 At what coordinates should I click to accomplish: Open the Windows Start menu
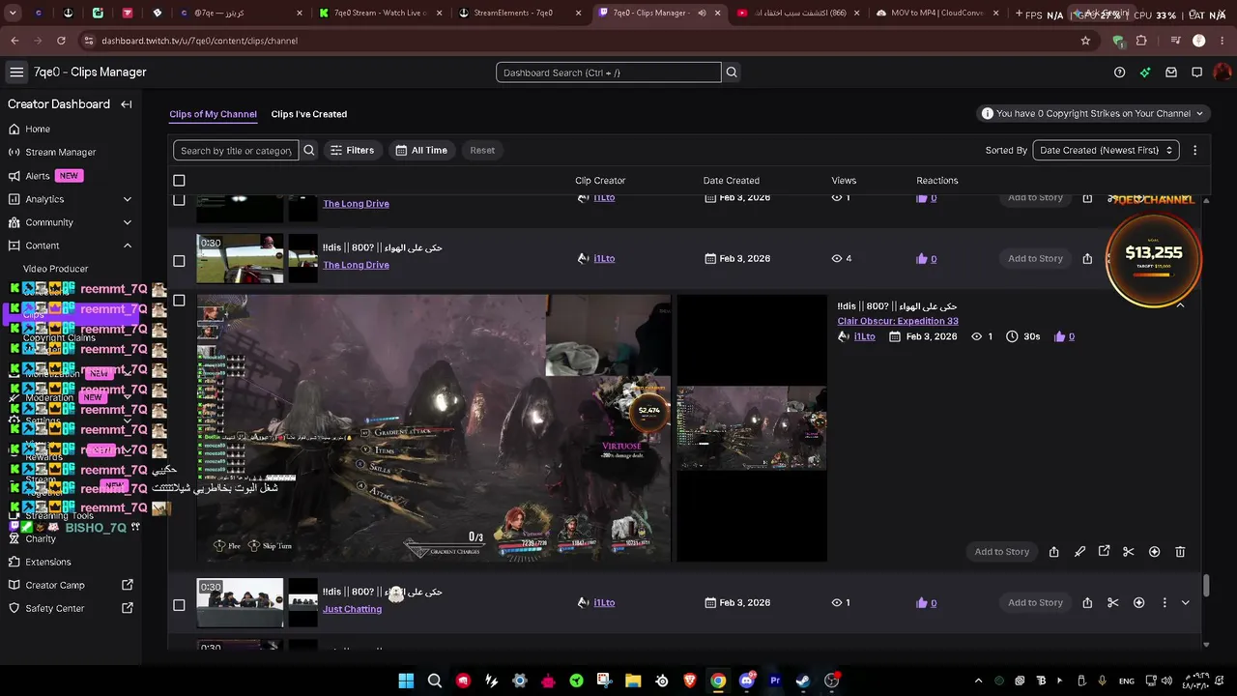(406, 681)
